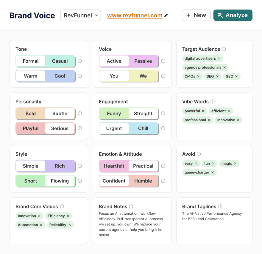
Task: Show info for Brand Taglines
Action: tap(220, 207)
